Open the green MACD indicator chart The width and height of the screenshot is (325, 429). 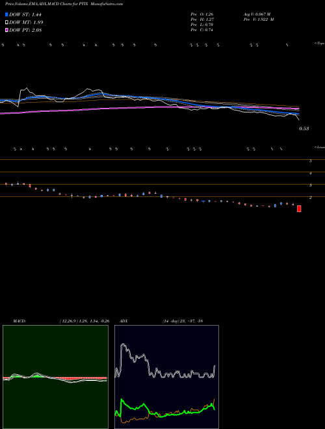55,377
